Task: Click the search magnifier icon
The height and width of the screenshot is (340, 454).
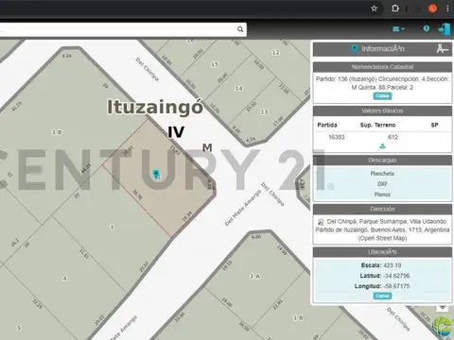Action: [240, 29]
